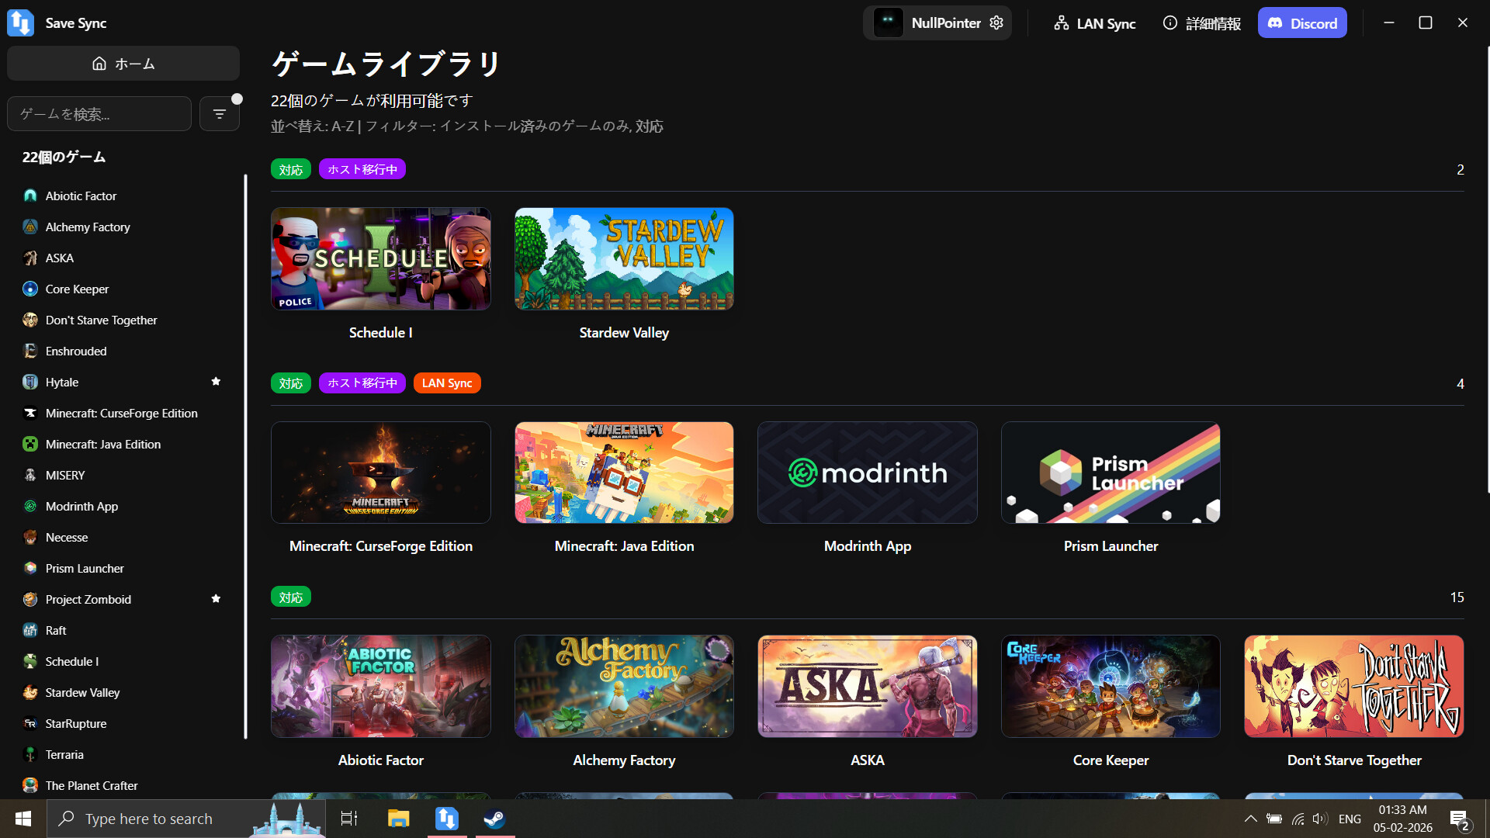Click the ASKA sidebar icon
The image size is (1490, 838).
tap(30, 258)
